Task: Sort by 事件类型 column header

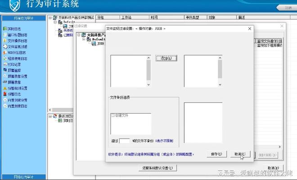Action: [195, 17]
